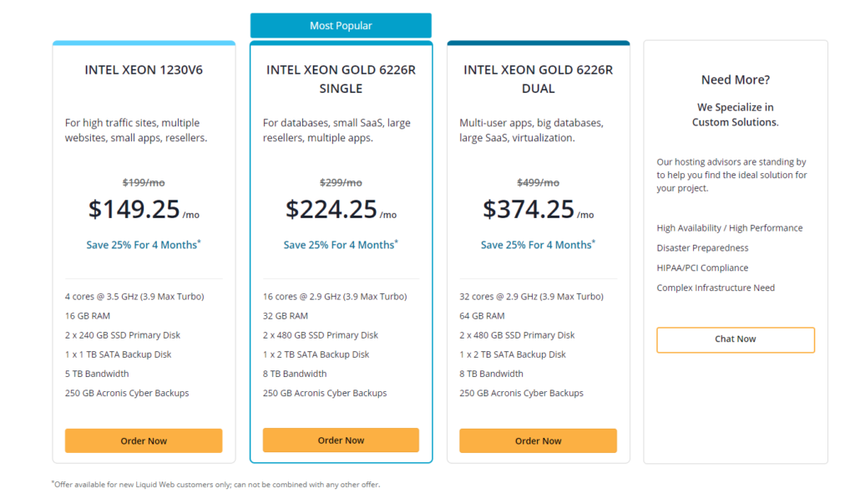Select the Most Popular banner

point(341,26)
